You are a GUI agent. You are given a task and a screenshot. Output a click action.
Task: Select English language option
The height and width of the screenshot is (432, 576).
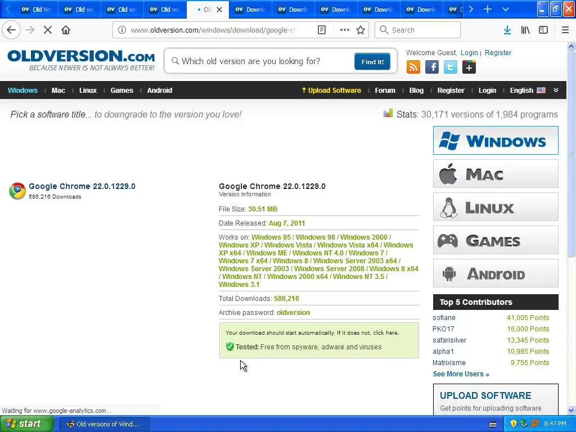[x=528, y=91]
